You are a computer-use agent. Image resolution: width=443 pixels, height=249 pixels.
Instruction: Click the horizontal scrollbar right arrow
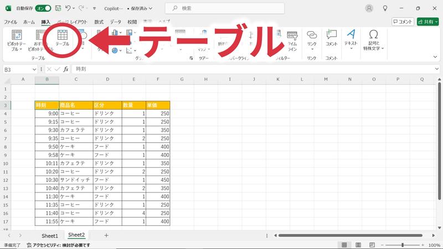pos(434,236)
